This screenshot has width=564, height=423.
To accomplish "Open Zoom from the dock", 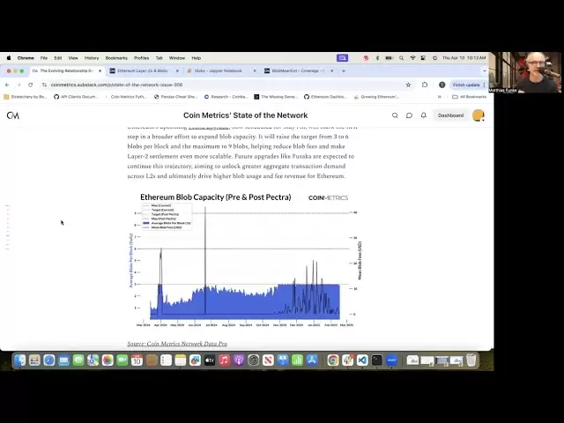I will tap(391, 360).
